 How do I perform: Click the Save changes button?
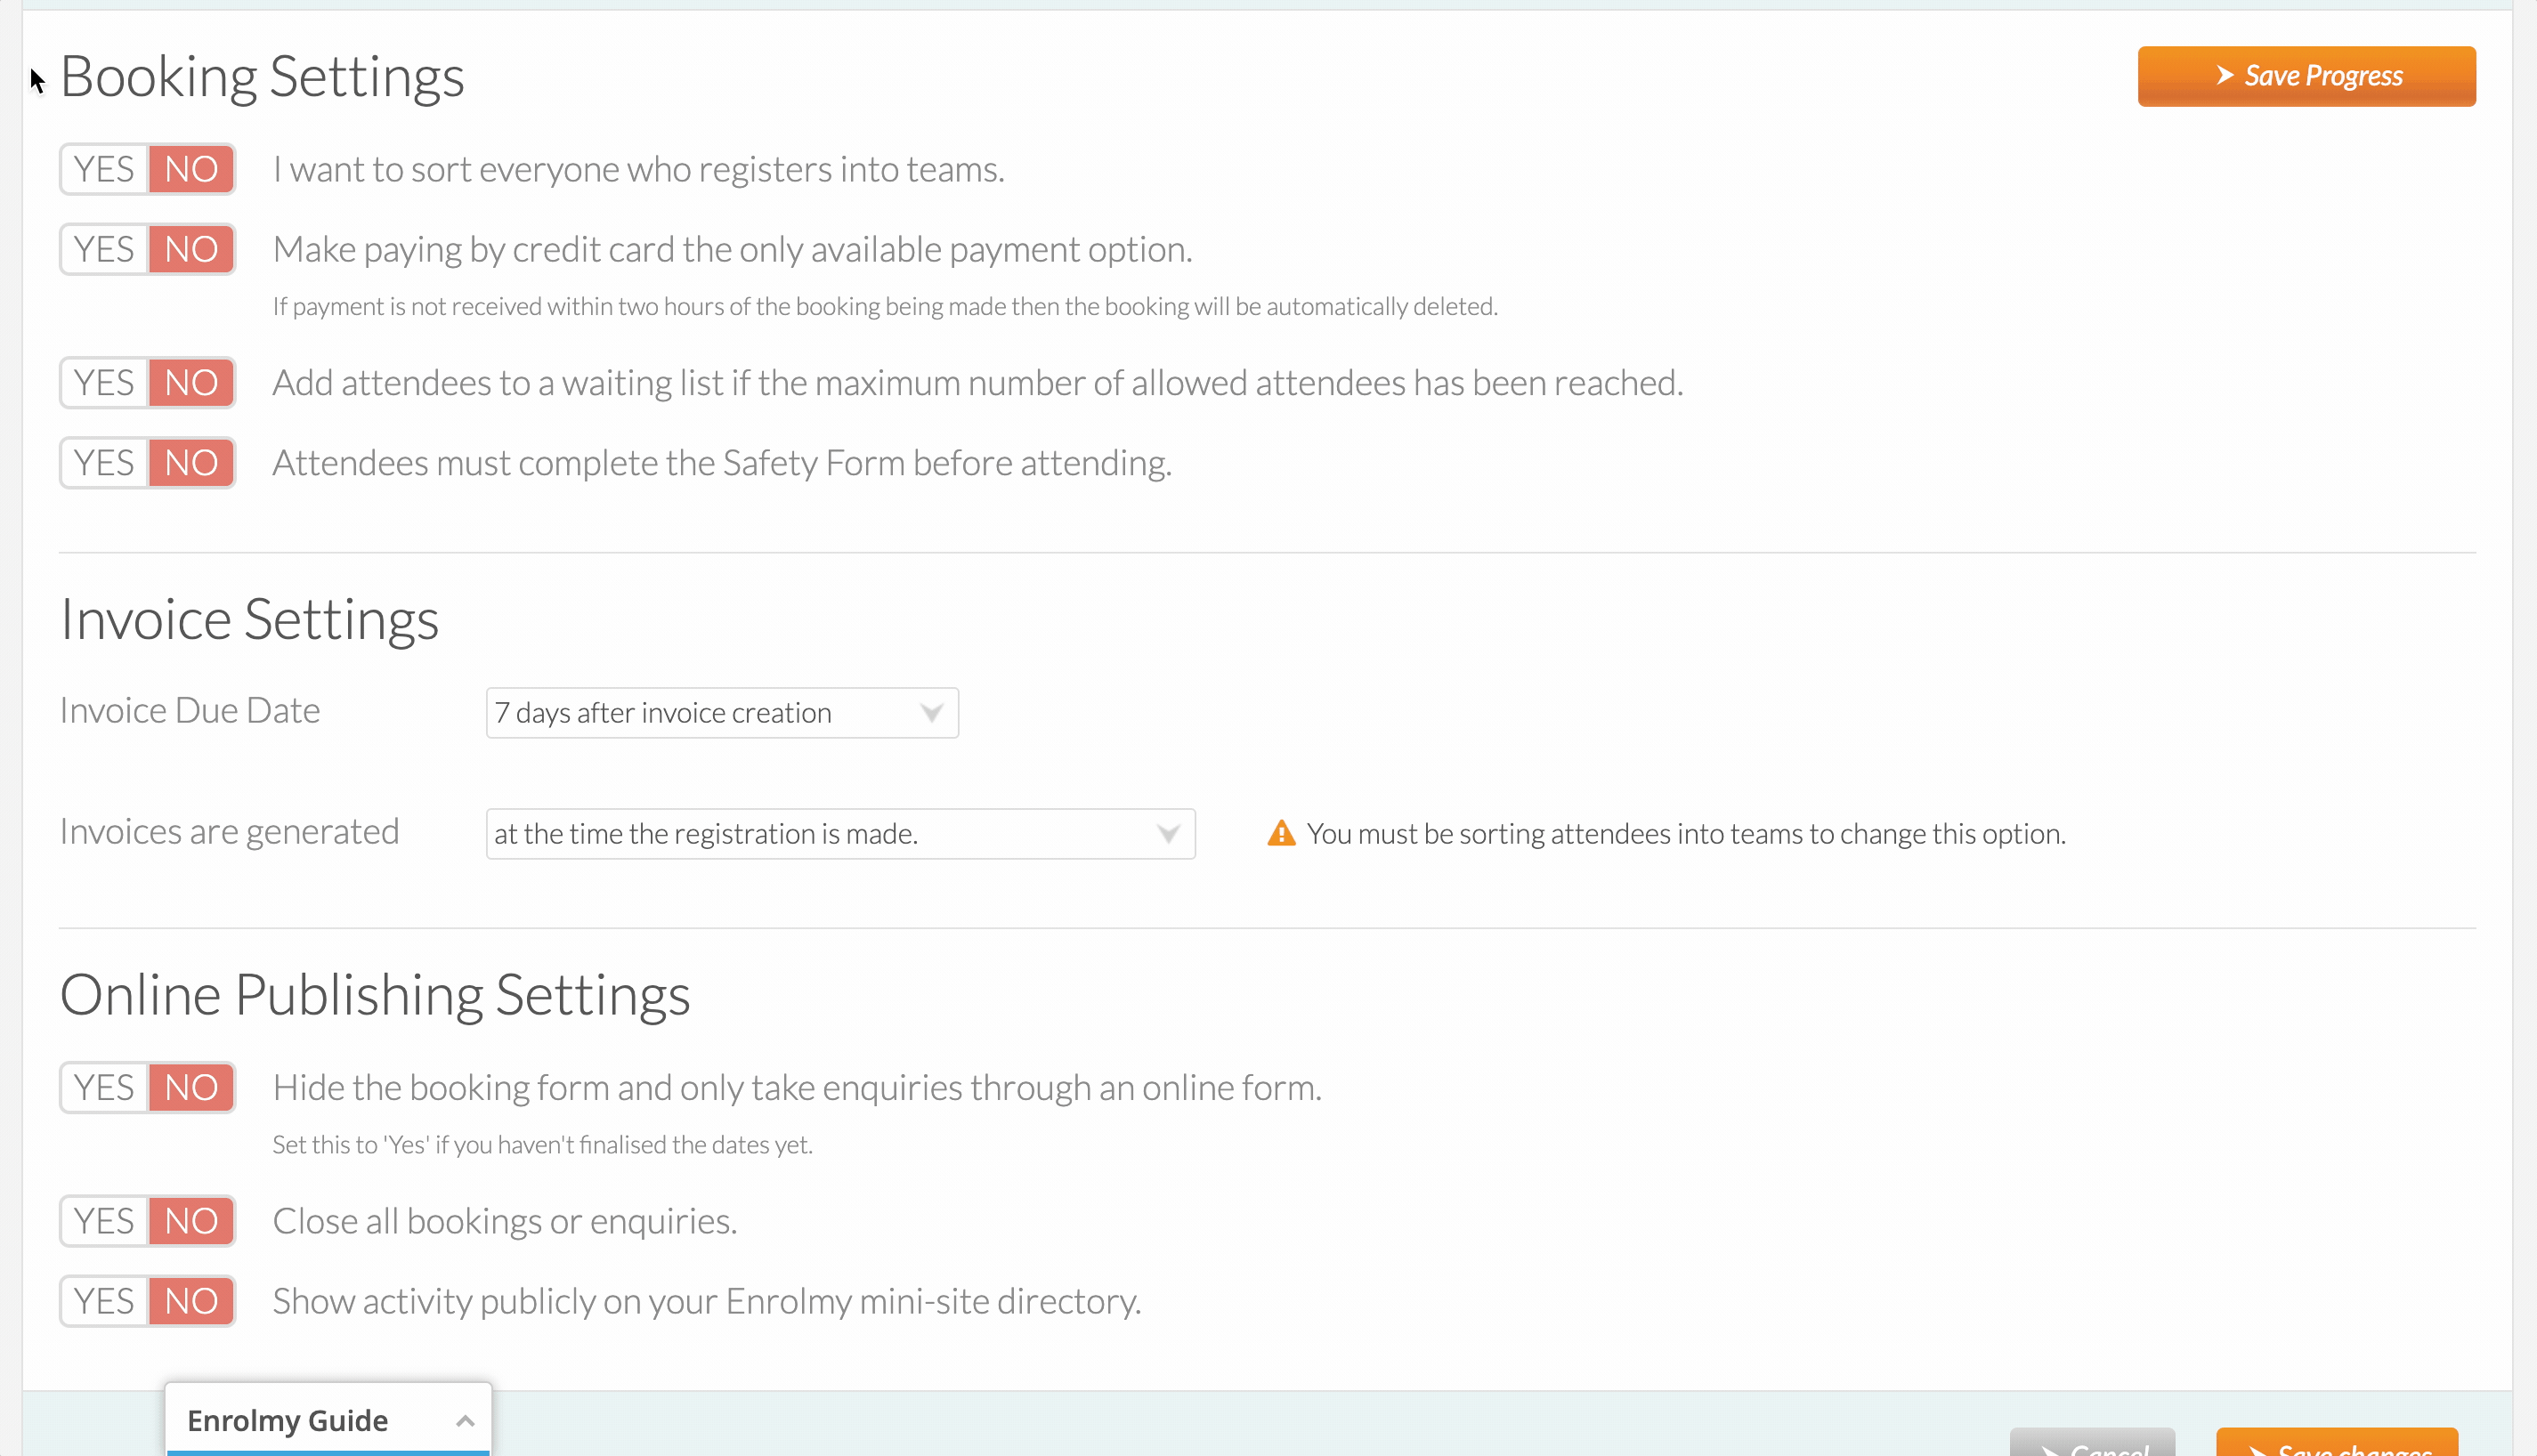(x=2337, y=1443)
